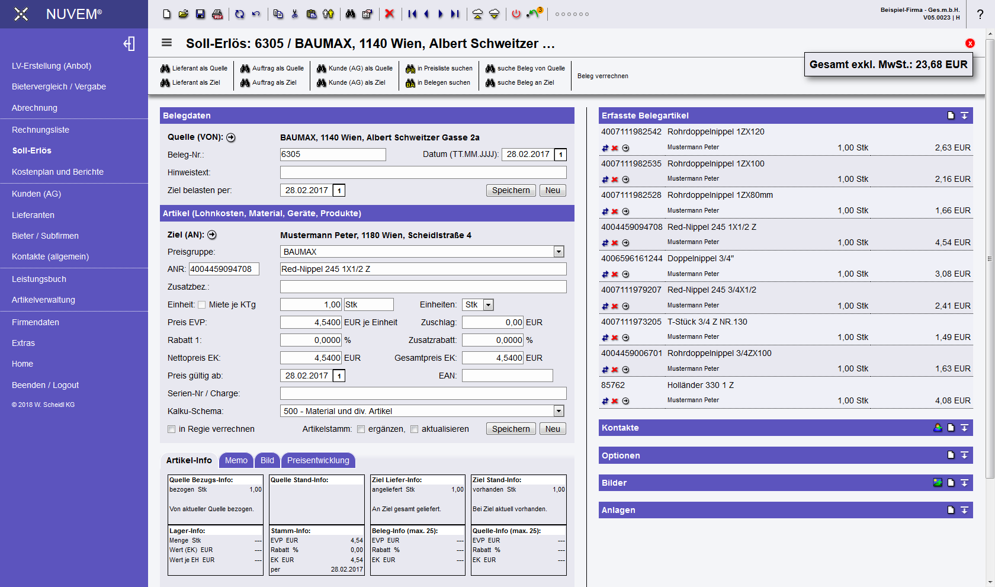Image resolution: width=995 pixels, height=587 pixels.
Task: Search with the toolbar binoculars icon
Action: click(x=351, y=14)
